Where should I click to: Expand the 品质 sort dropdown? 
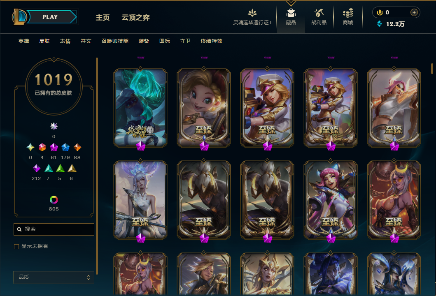(54, 277)
